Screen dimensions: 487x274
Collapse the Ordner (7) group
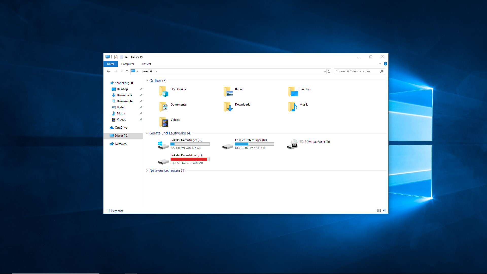point(147,81)
